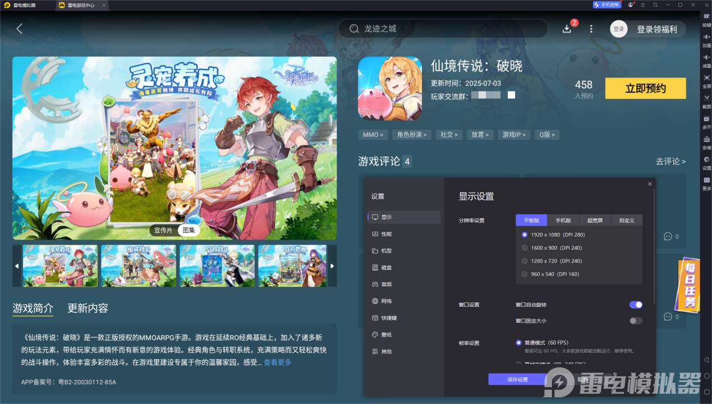Toggle 窗口自动旋转 auto-rotate switch
The width and height of the screenshot is (712, 404).
pyautogui.click(x=636, y=305)
